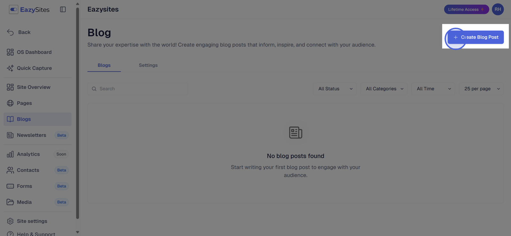Select the Blogs tab
The height and width of the screenshot is (236, 511).
[104, 65]
